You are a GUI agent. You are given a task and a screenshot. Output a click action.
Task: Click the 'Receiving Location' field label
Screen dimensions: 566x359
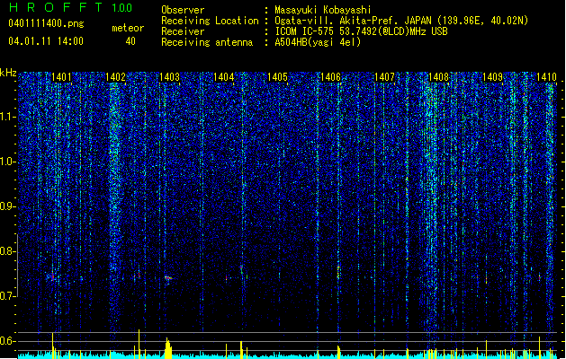click(210, 21)
